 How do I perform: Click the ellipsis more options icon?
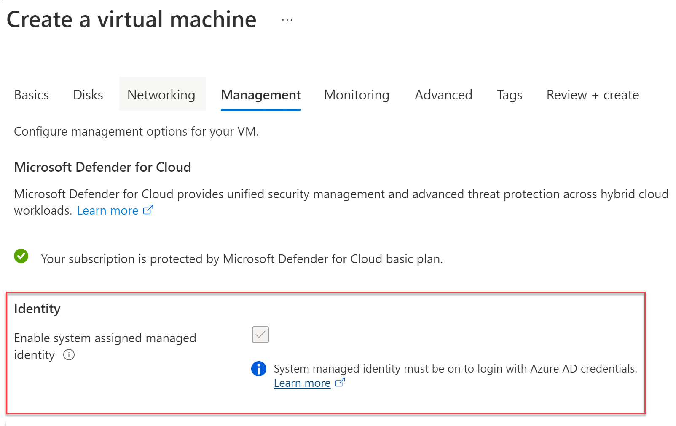287,20
